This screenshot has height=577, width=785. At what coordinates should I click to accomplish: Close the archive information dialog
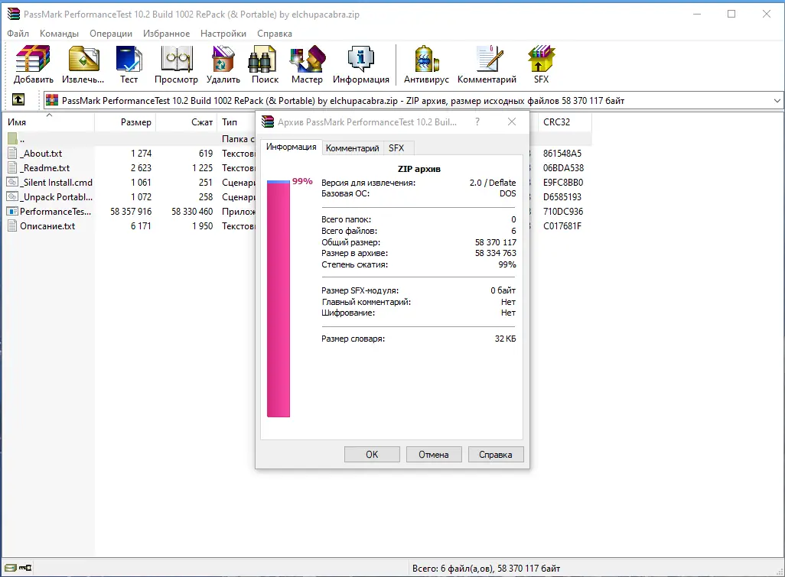512,122
